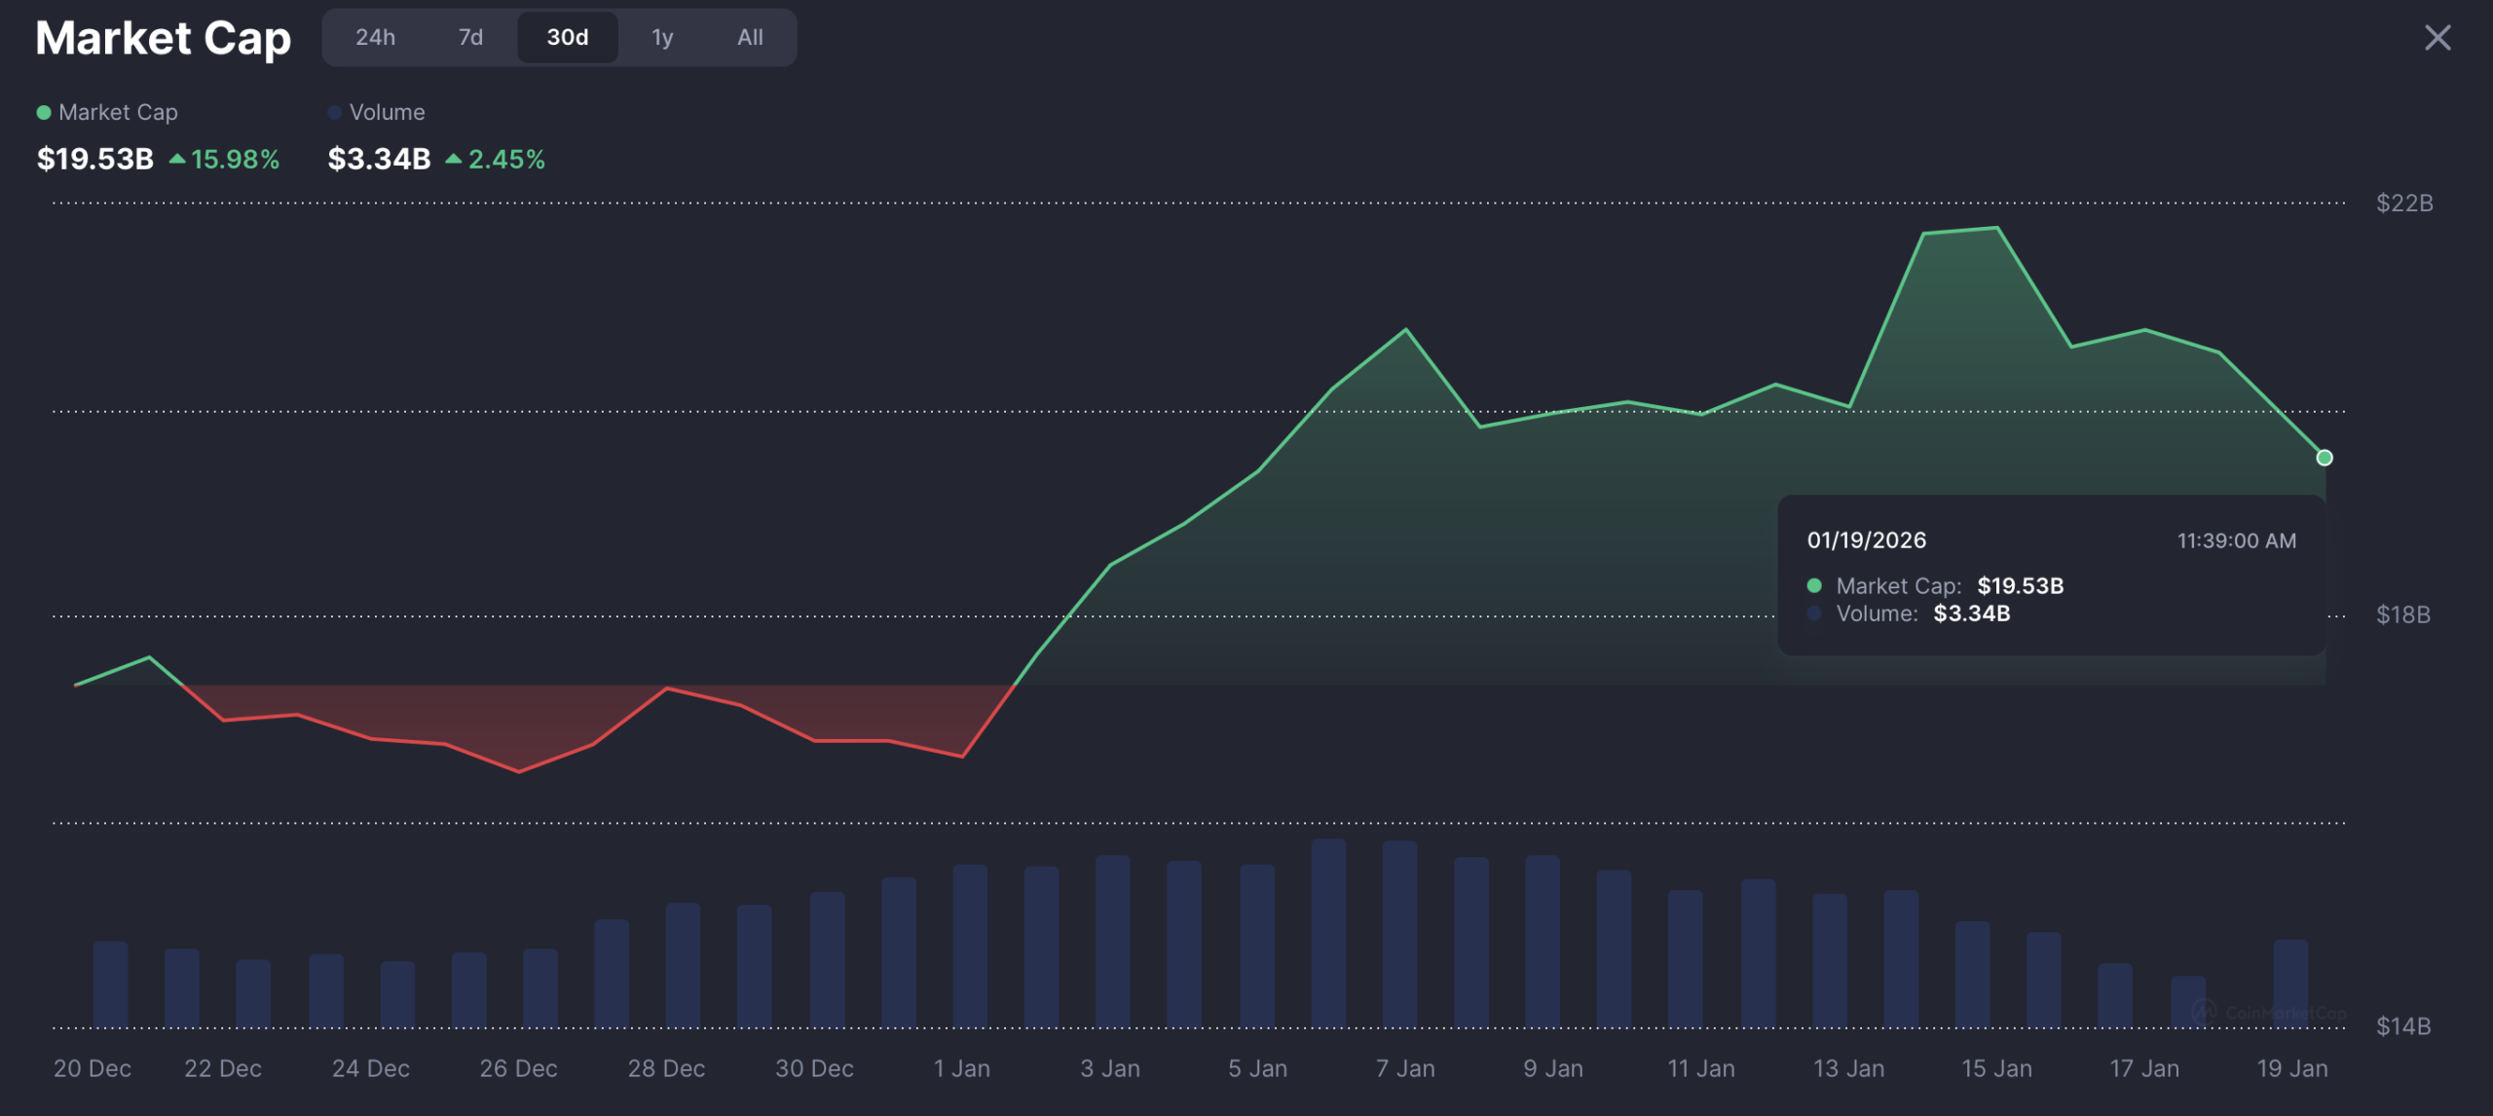Reselect the 30d timeframe
The height and width of the screenshot is (1116, 2493).
567,37
